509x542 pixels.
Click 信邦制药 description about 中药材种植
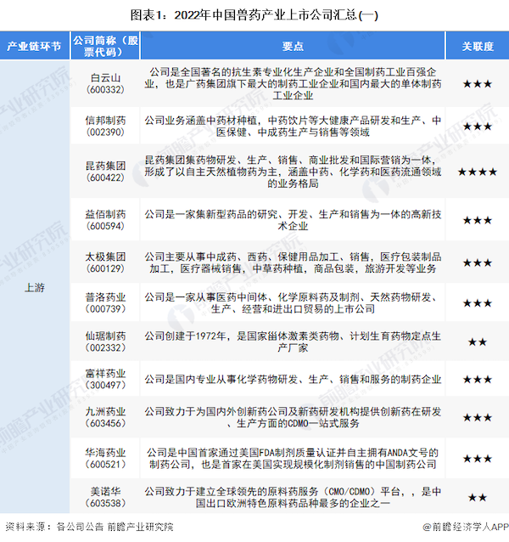point(293,127)
